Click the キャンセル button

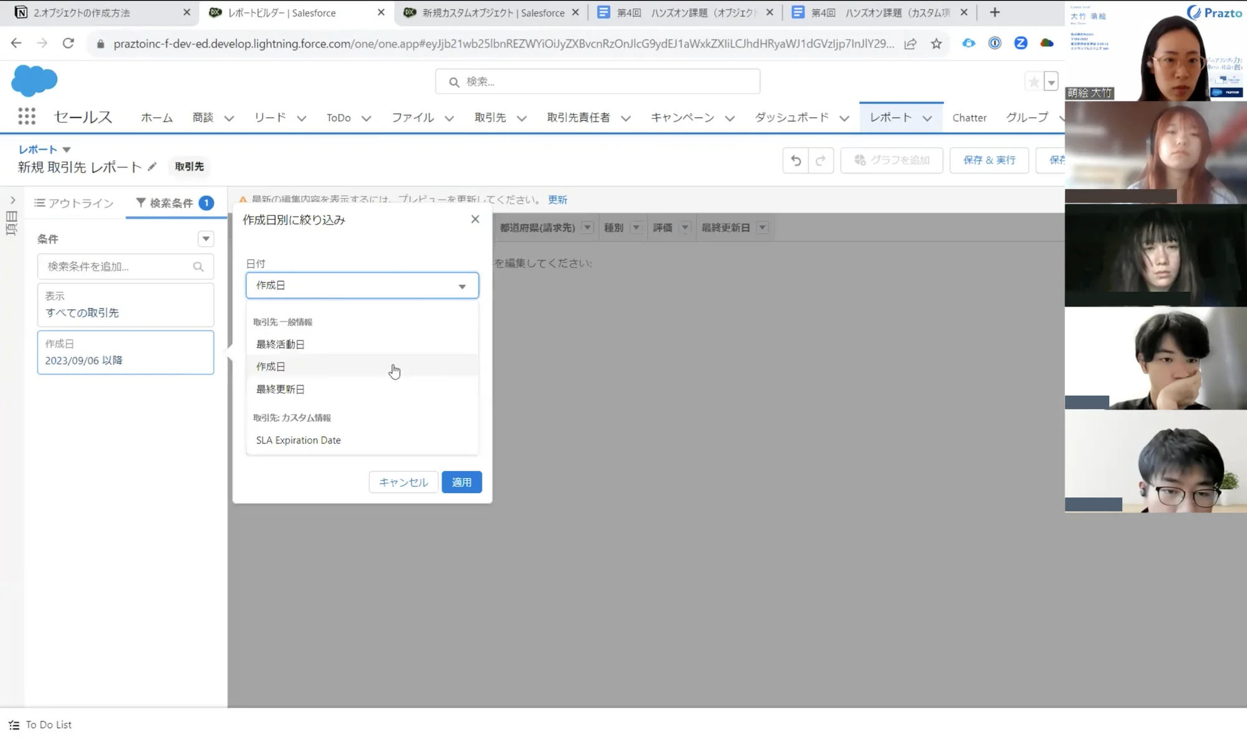click(403, 482)
